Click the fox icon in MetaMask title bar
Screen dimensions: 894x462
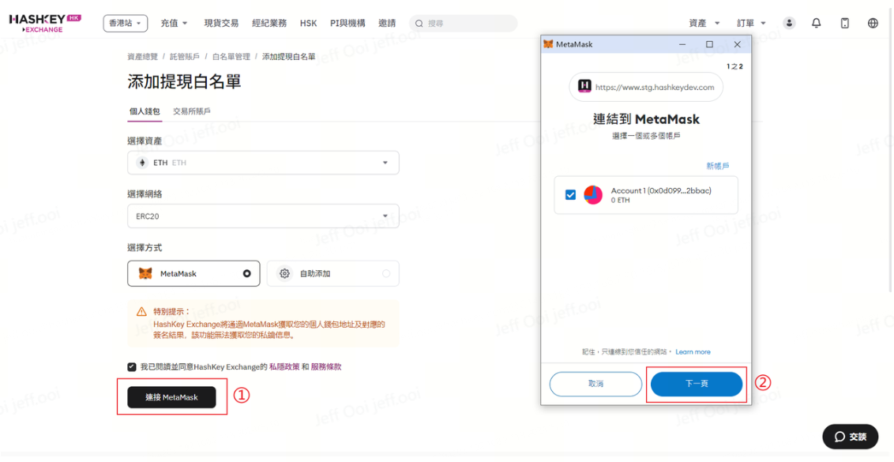click(549, 44)
